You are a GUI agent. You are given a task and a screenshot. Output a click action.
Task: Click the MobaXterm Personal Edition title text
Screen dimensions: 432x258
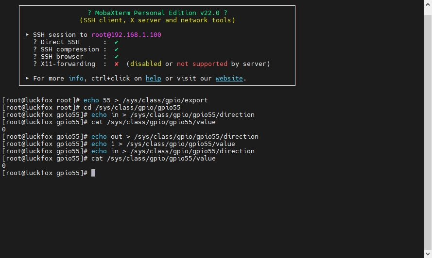[157, 13]
